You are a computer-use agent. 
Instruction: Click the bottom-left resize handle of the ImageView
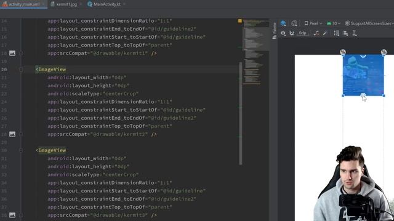click(x=343, y=96)
